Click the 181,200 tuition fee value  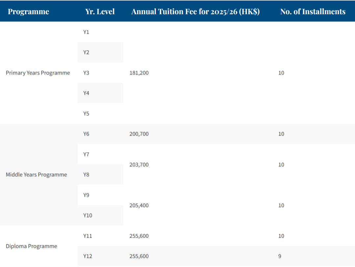tap(139, 73)
